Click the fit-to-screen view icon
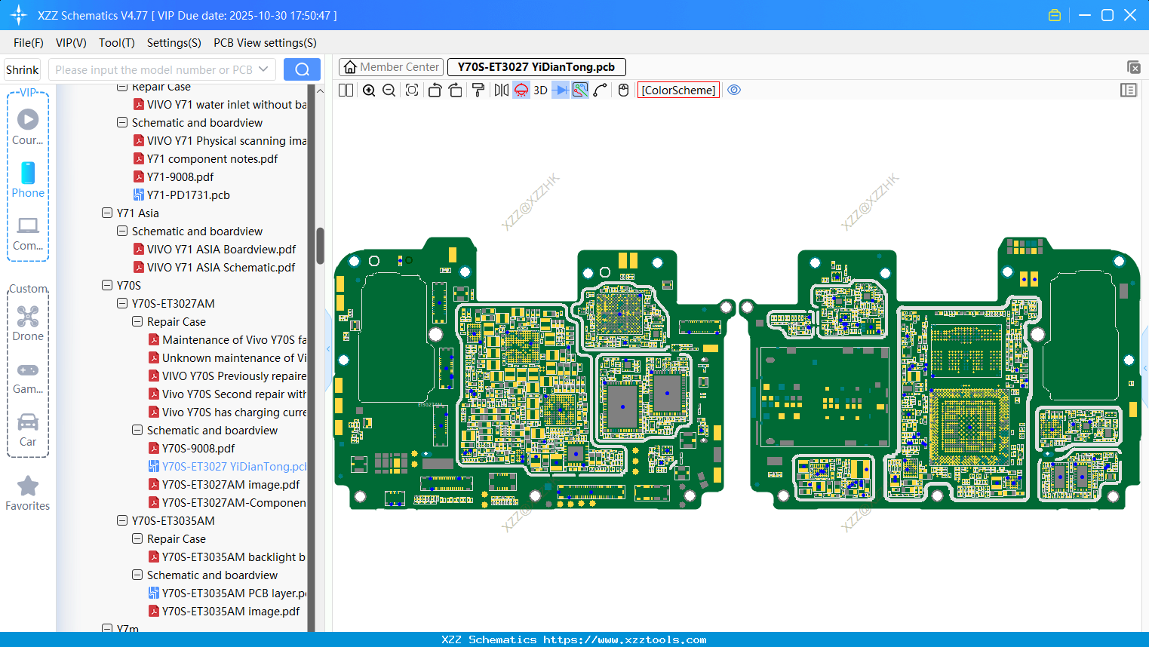Image resolution: width=1149 pixels, height=647 pixels. point(412,90)
